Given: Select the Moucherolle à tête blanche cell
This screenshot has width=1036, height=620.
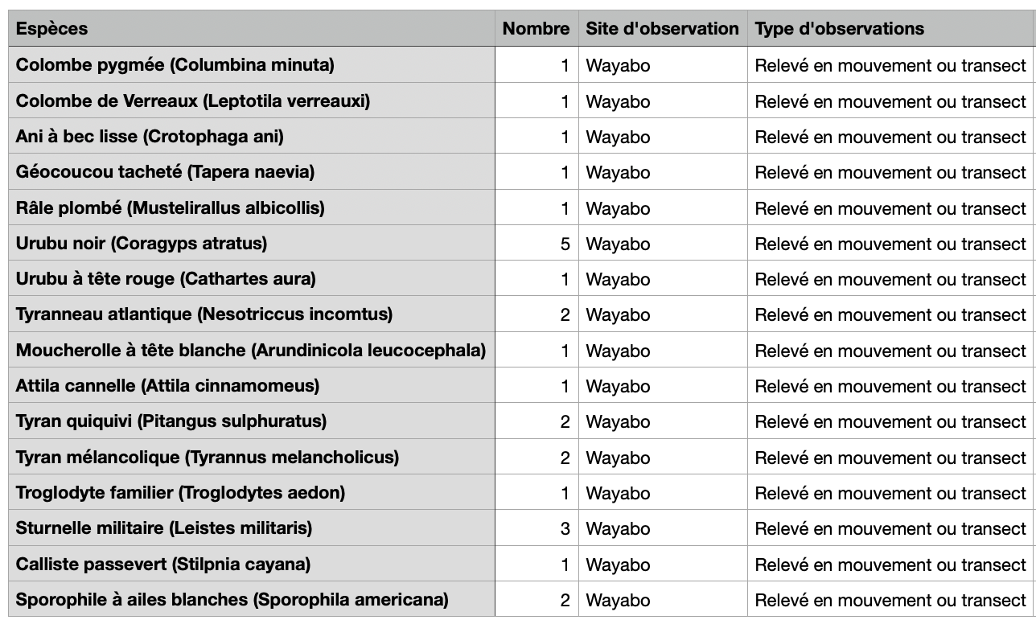Looking at the screenshot, I should 251,351.
